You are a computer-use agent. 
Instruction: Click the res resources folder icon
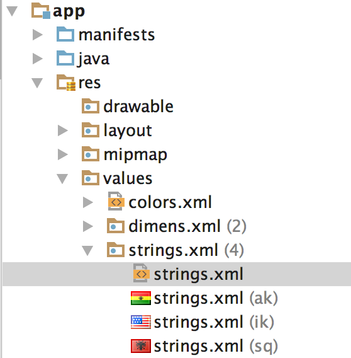(66, 83)
